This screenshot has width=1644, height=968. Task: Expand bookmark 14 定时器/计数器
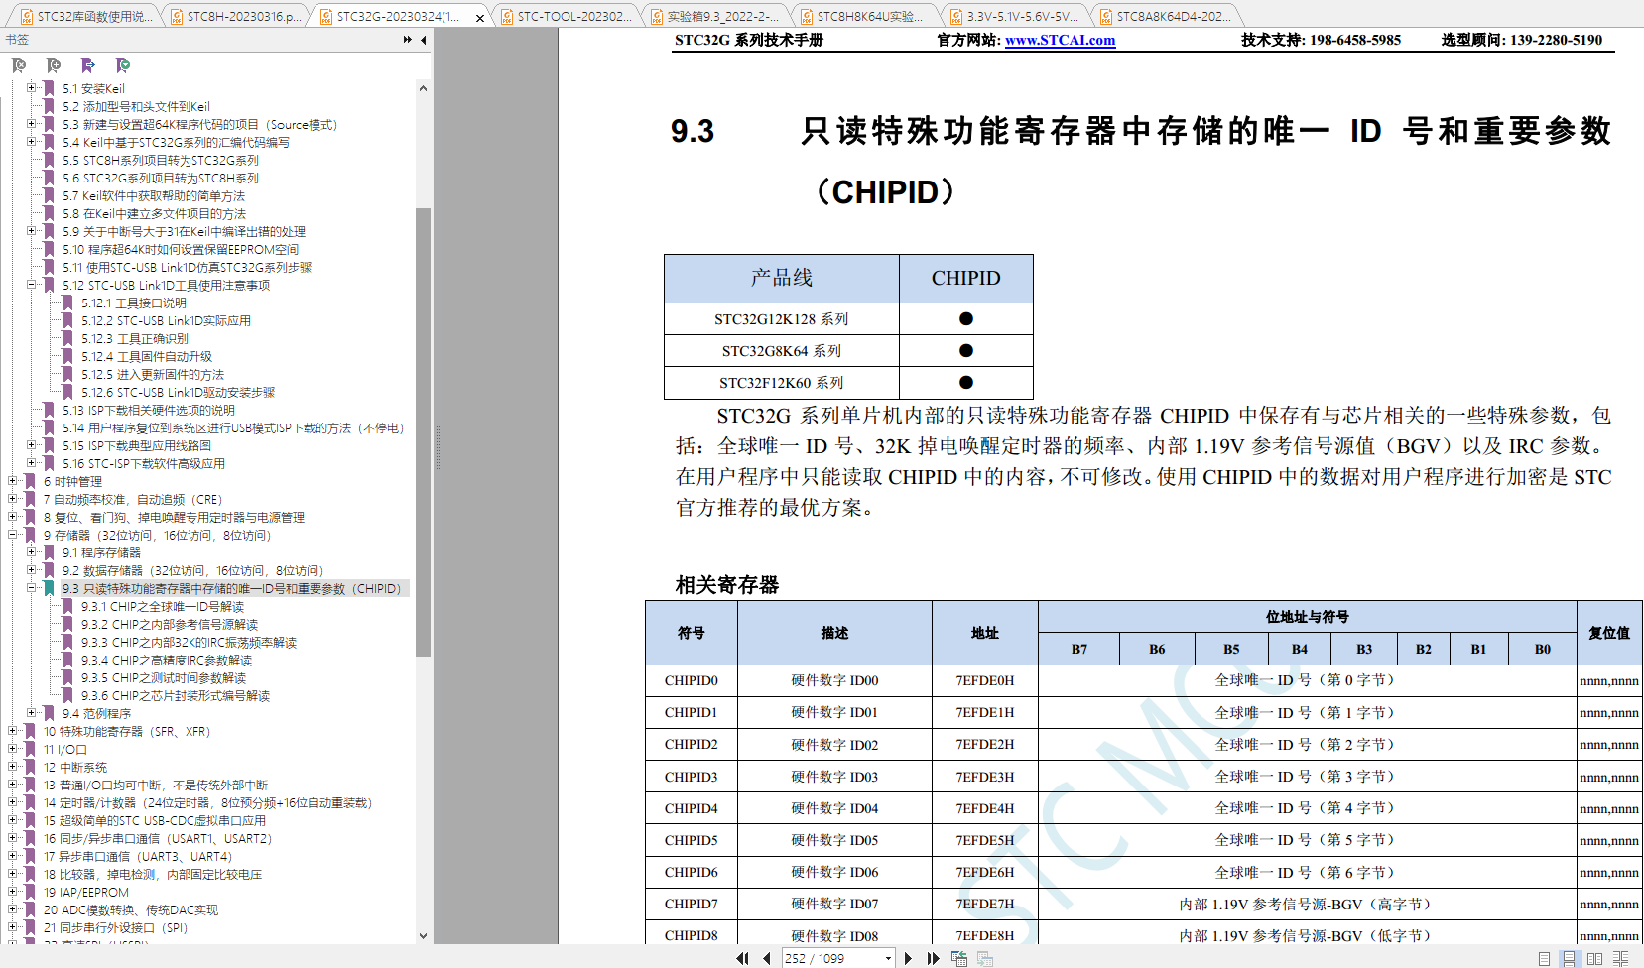coord(12,802)
